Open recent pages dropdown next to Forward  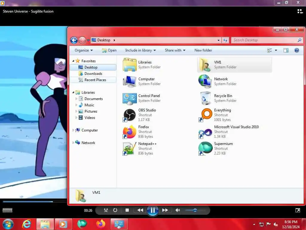[88, 40]
